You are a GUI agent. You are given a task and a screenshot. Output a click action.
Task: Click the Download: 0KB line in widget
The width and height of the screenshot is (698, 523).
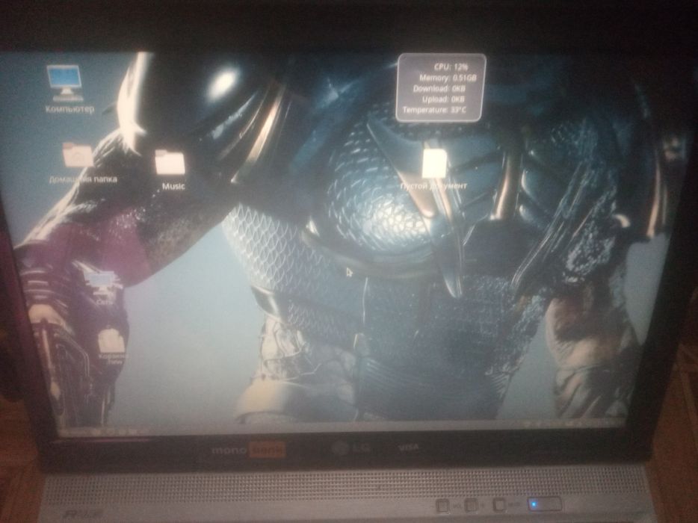[x=439, y=88]
